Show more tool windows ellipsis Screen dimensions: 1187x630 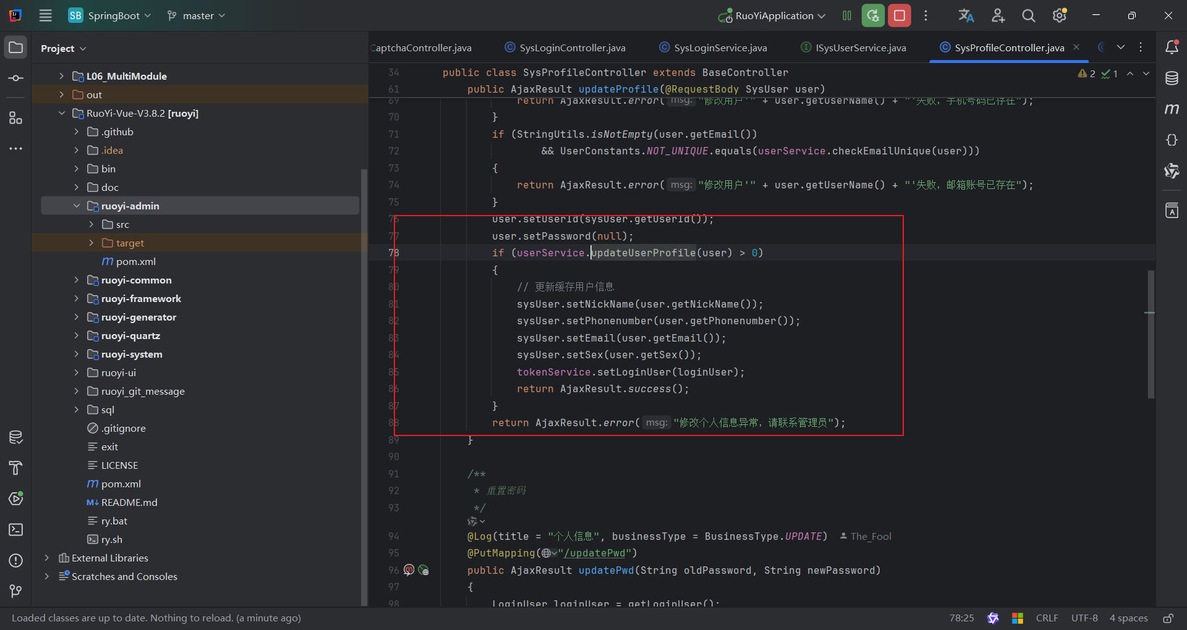click(16, 149)
